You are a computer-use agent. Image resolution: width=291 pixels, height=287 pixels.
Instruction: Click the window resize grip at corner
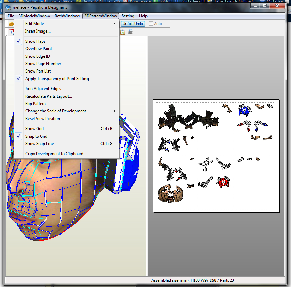point(283,281)
